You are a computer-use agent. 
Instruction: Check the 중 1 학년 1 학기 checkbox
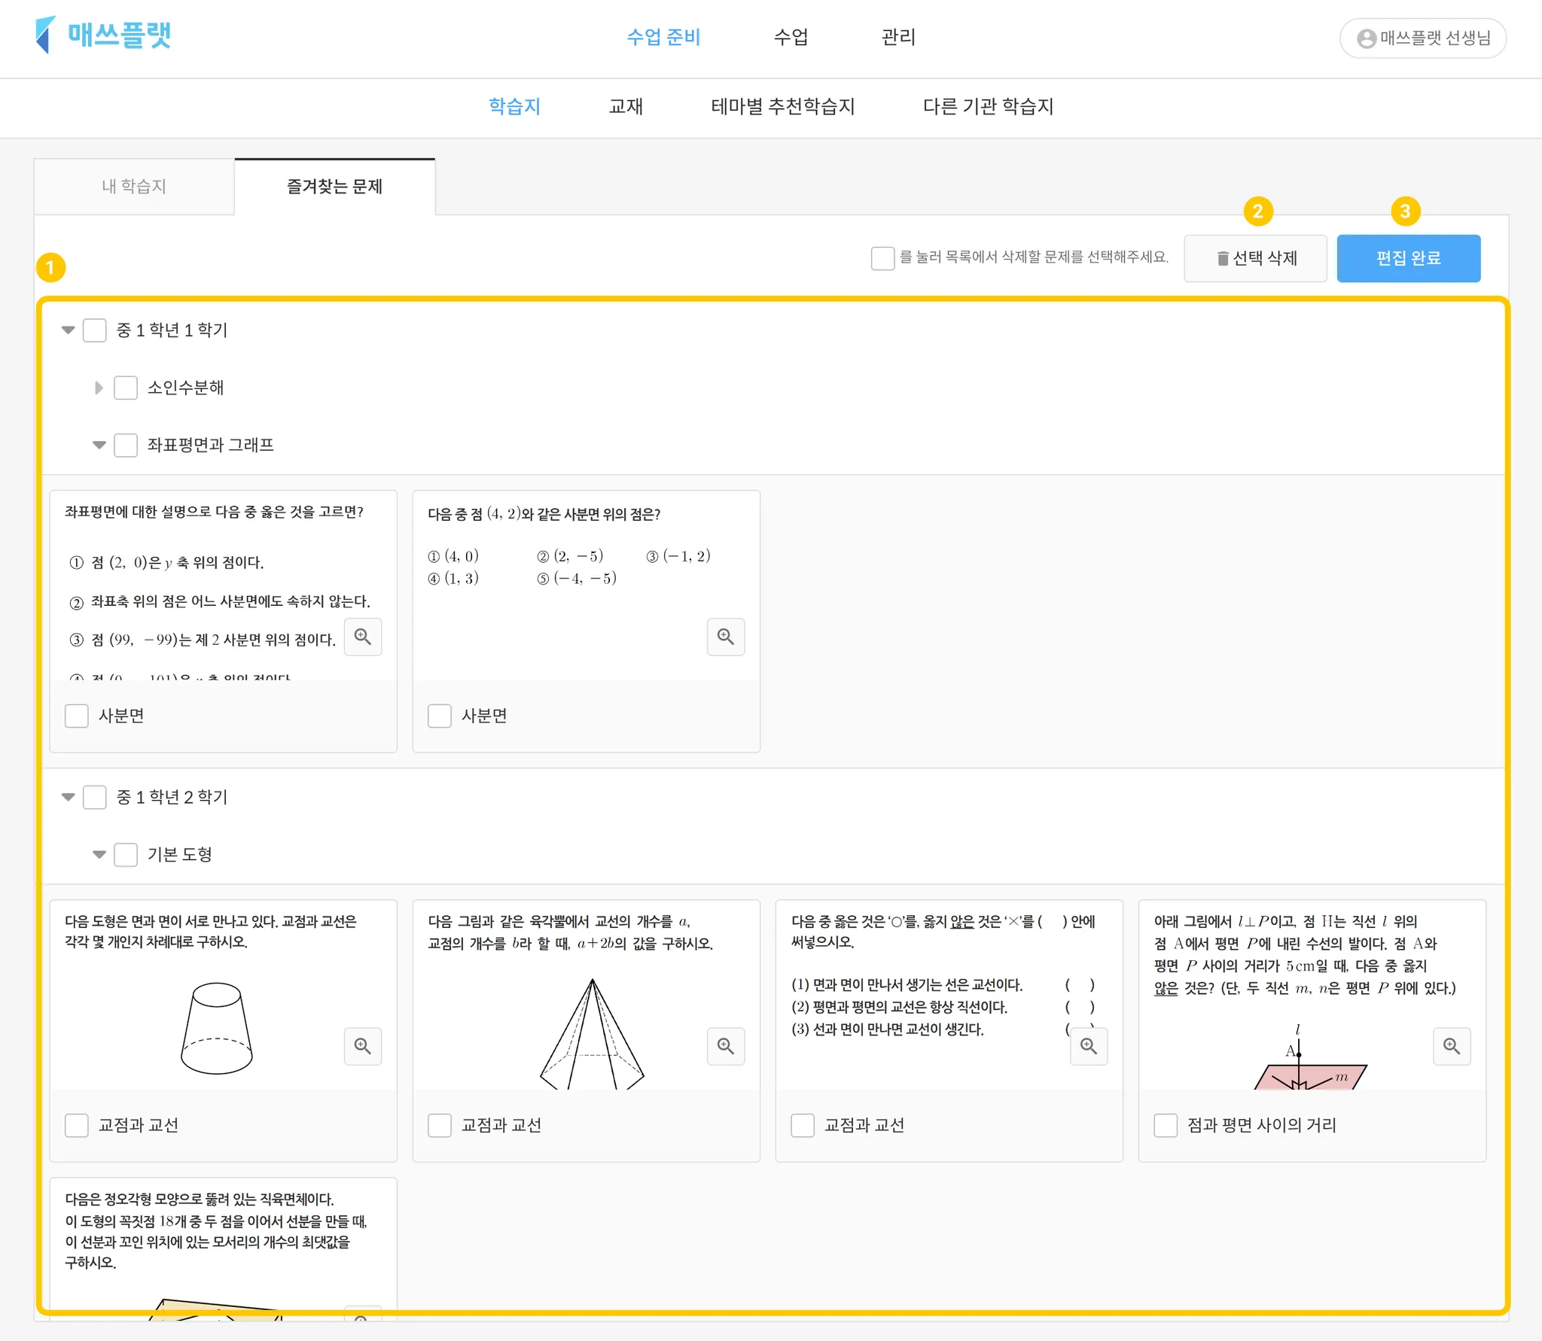94,330
